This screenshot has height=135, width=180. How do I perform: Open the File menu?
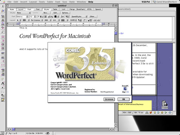(x=9, y=2)
